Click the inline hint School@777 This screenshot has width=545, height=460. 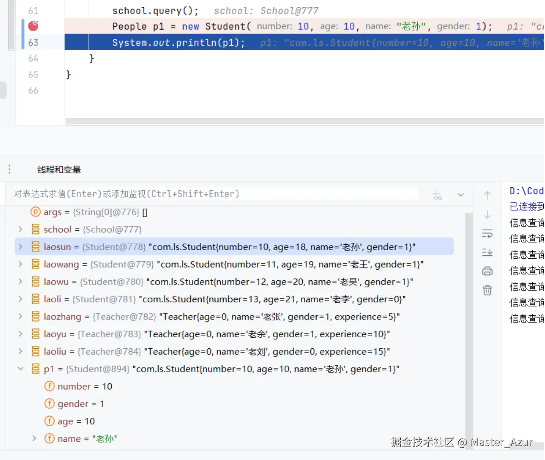click(289, 11)
